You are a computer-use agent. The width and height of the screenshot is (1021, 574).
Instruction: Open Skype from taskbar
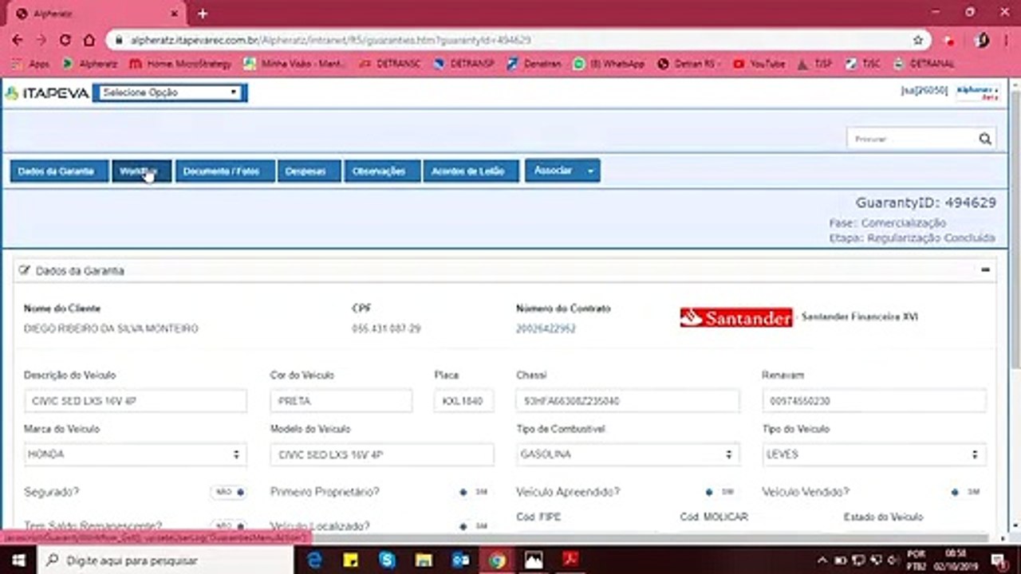(x=387, y=560)
